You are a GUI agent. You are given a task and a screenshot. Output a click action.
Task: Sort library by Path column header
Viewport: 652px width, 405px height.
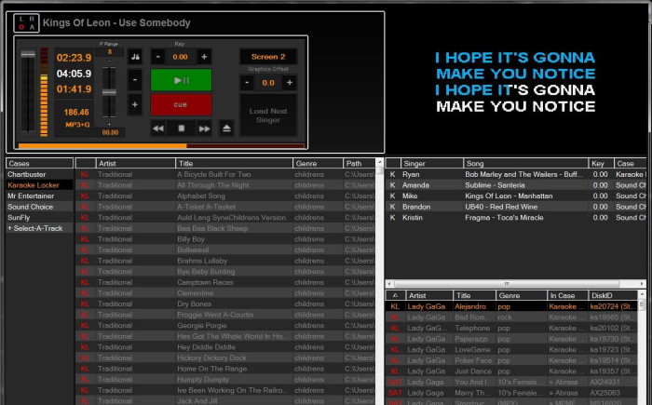pos(360,164)
